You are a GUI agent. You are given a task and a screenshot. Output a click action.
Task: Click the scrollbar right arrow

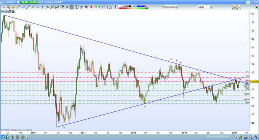[237, 137]
